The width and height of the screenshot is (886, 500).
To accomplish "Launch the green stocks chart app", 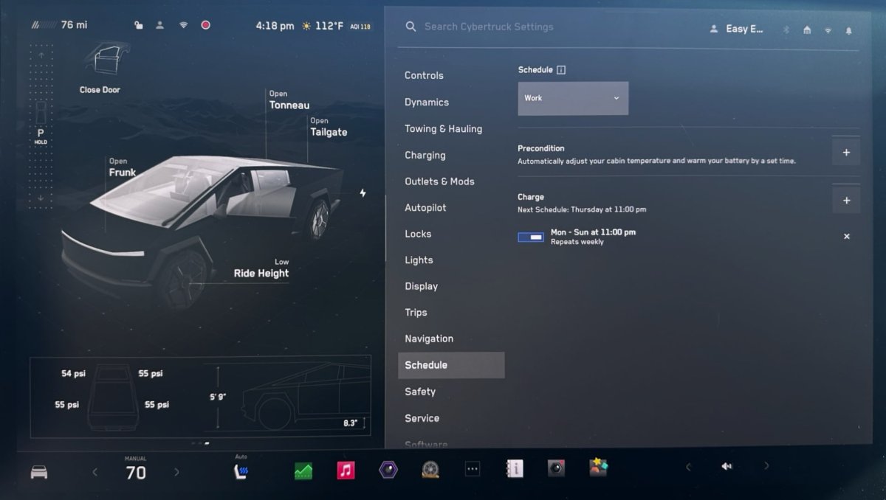I will (x=303, y=471).
